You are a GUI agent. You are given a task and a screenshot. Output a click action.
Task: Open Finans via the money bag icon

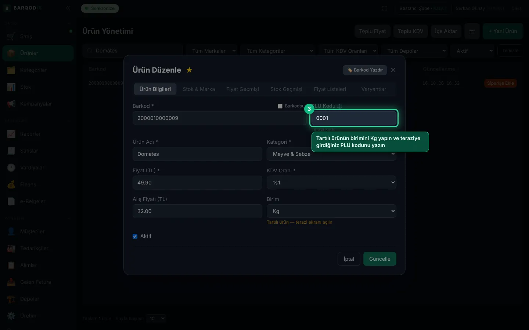[x=11, y=184]
